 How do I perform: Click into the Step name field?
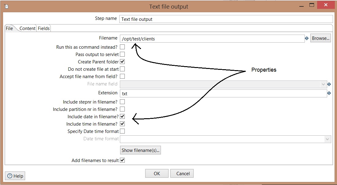[226, 19]
